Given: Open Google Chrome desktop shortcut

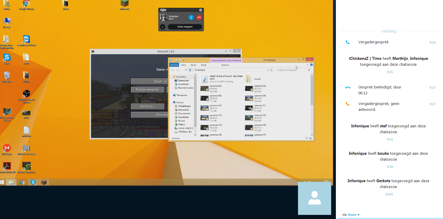Looking at the screenshot, I should coord(26,5).
